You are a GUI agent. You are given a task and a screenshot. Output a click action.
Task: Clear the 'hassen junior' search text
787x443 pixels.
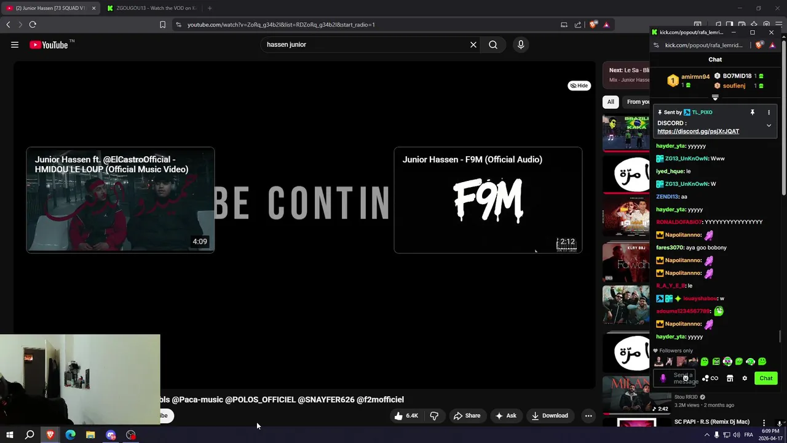473,44
